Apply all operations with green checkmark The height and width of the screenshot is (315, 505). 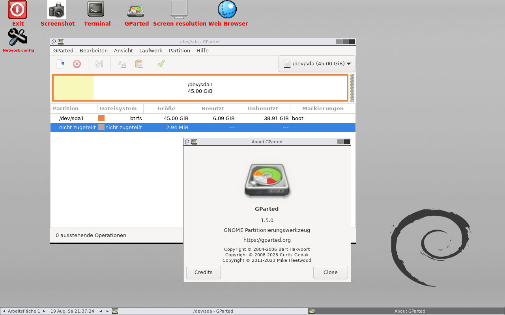click(161, 64)
